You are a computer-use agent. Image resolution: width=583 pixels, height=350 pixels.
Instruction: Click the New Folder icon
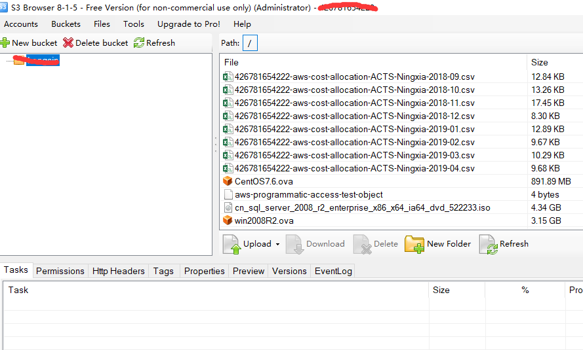[x=414, y=244]
